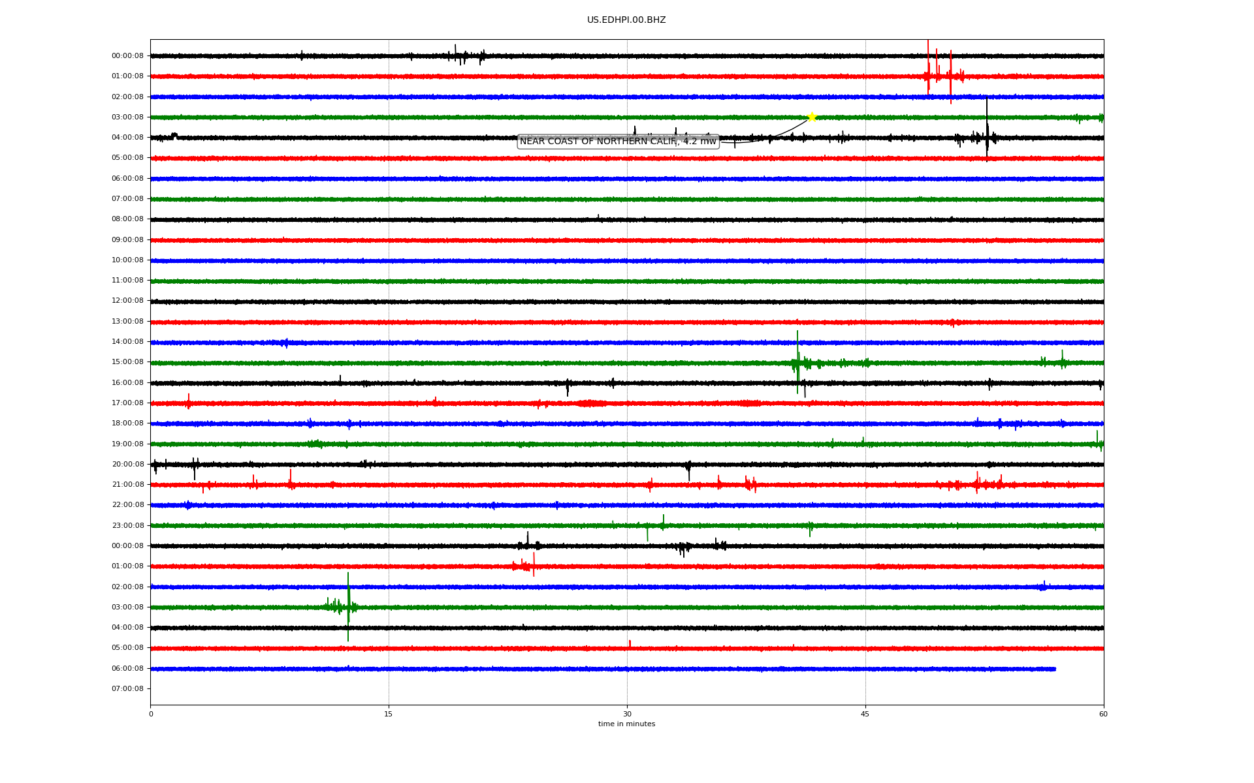Pick the 19:00:08 y-axis label
The height and width of the screenshot is (783, 1254).
(x=127, y=444)
